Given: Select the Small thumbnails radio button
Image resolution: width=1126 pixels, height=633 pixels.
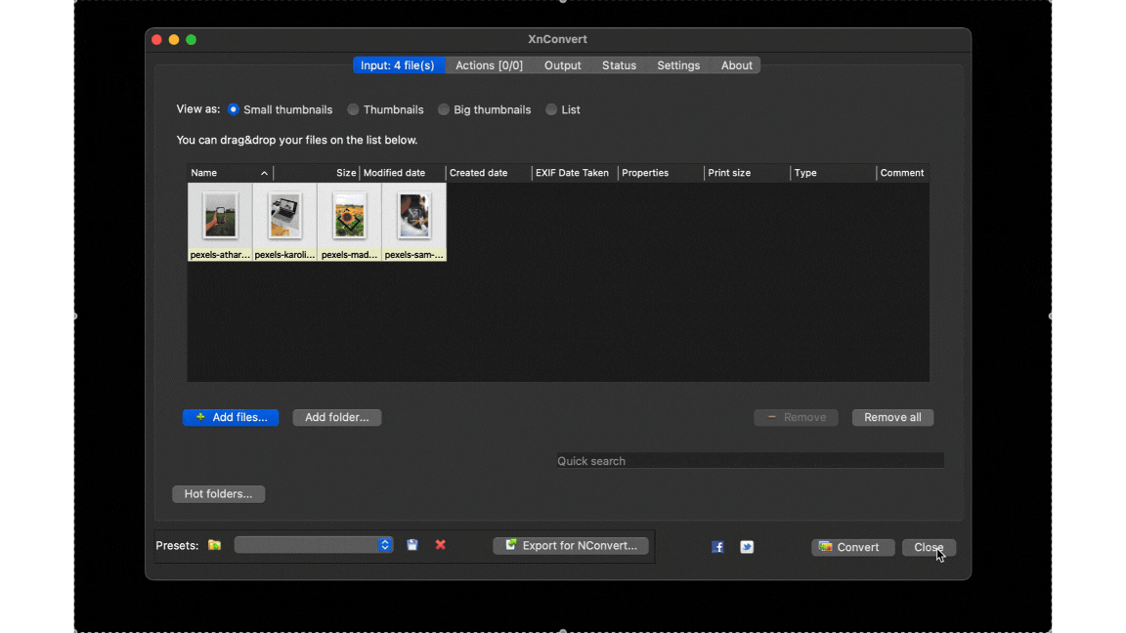Looking at the screenshot, I should pos(234,109).
